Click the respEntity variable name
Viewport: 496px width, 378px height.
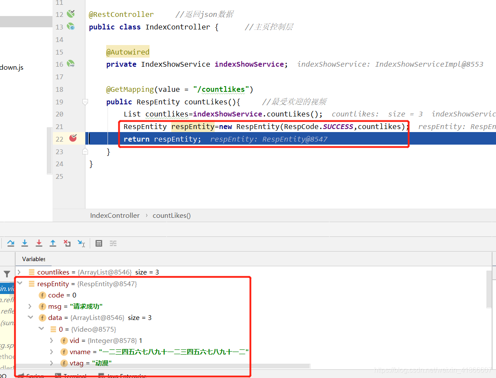coord(53,284)
